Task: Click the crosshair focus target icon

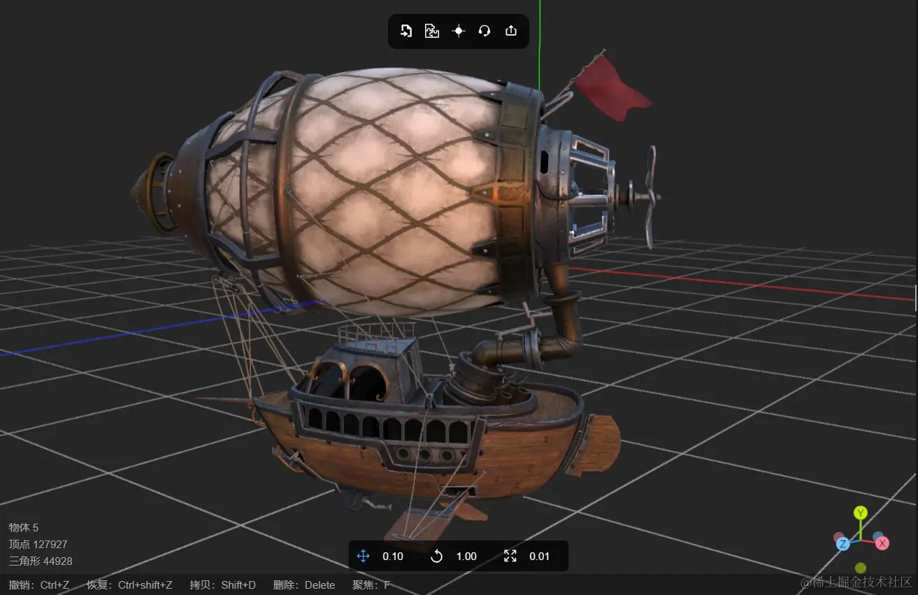Action: (459, 31)
